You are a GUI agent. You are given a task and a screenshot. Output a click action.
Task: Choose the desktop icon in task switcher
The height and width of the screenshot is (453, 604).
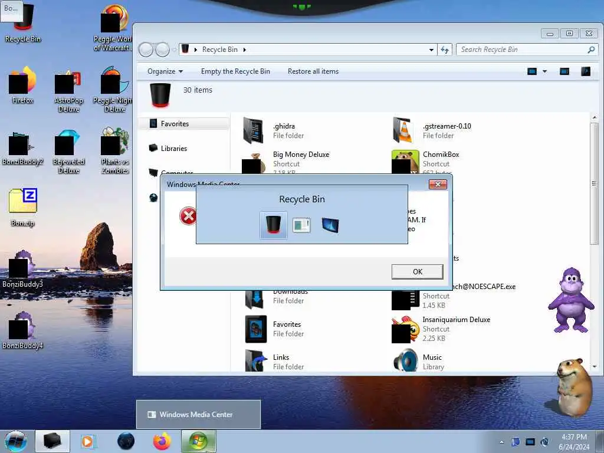330,225
